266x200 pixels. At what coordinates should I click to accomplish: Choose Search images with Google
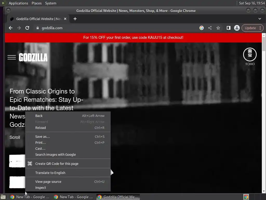tap(68, 154)
